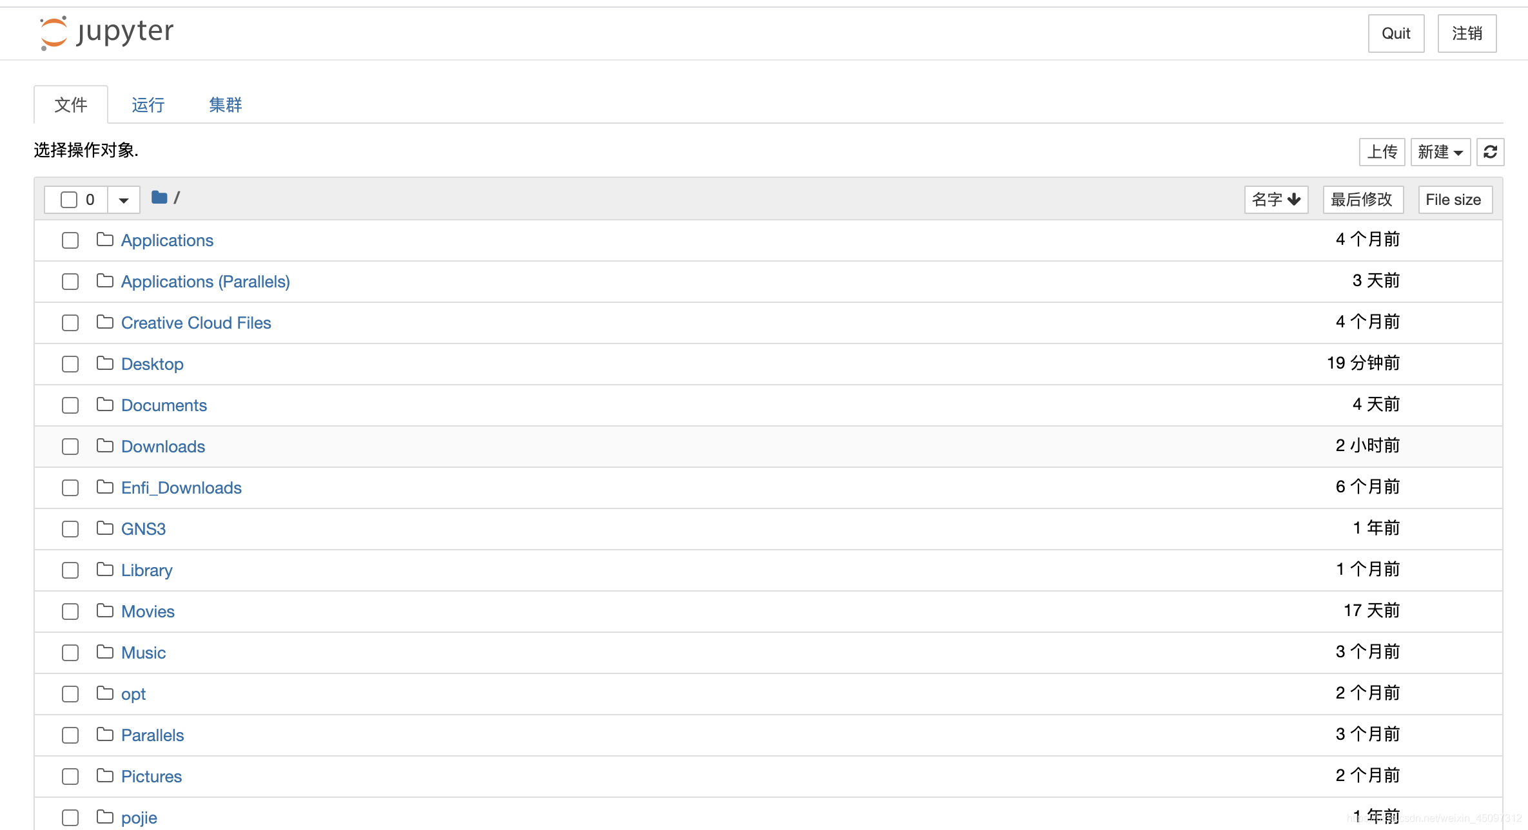The height and width of the screenshot is (830, 1528).
Task: Toggle the select-all checkbox at top
Action: [x=70, y=199]
